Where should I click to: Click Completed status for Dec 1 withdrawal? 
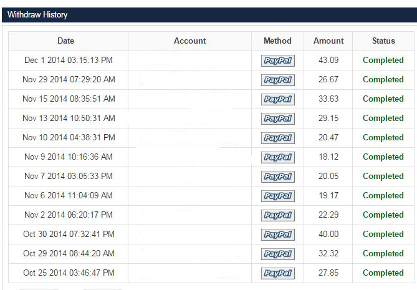[383, 60]
